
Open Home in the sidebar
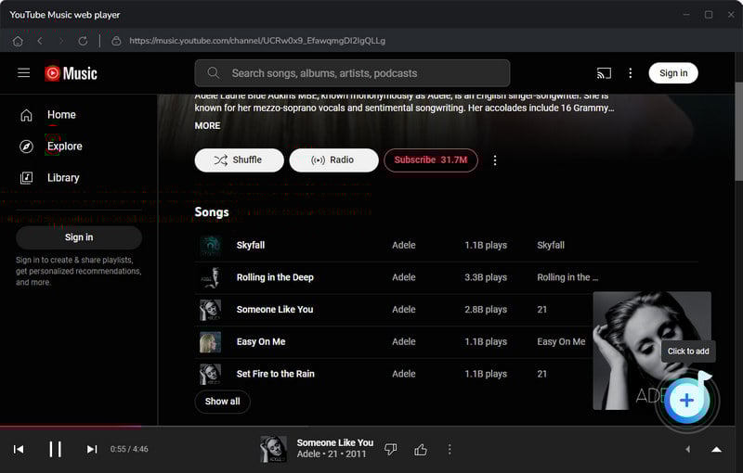point(61,115)
